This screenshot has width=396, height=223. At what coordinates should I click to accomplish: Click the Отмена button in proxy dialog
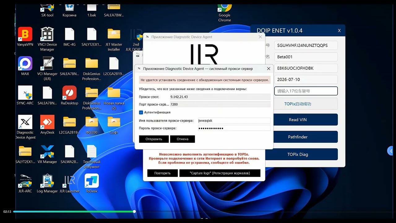coord(183,139)
